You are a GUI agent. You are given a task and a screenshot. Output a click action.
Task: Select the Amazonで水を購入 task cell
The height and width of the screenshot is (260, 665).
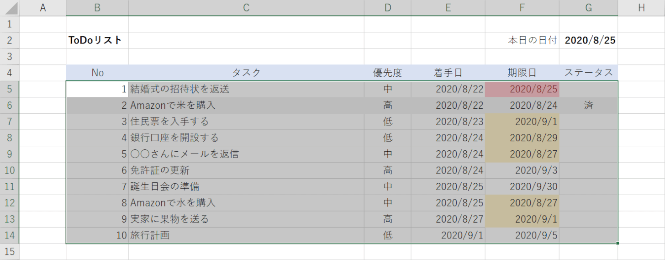[246, 203]
